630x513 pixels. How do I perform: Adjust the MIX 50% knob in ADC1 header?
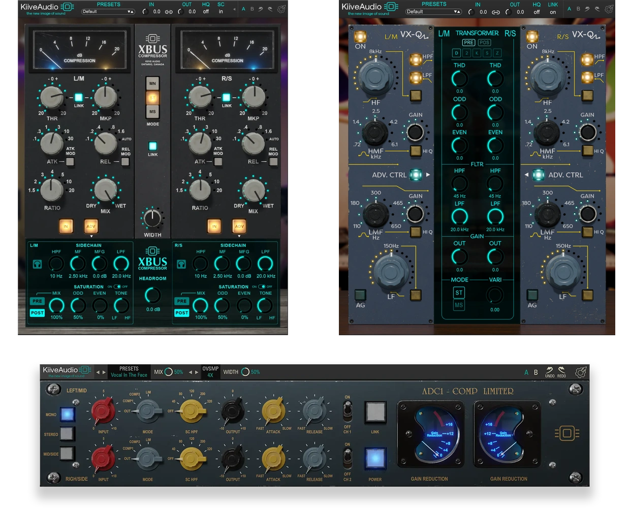click(169, 372)
